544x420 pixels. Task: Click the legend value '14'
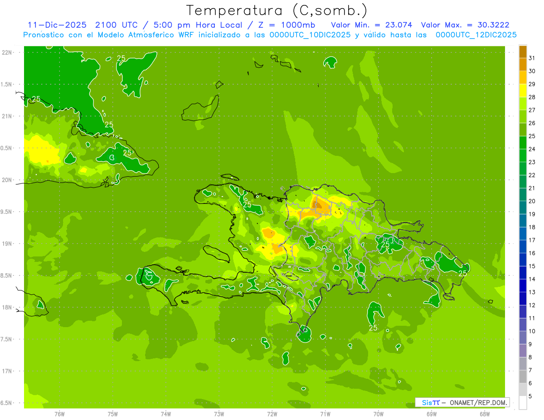[532, 279]
